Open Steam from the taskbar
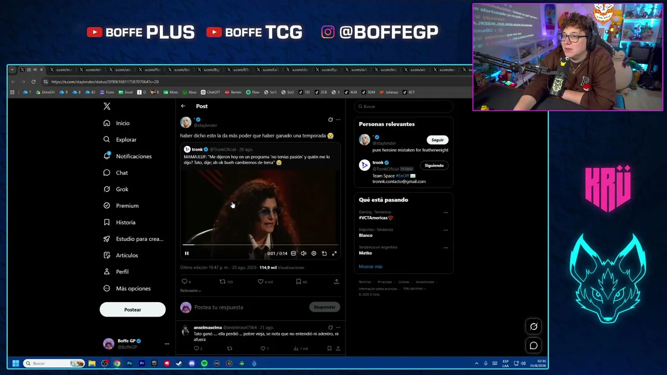 pyautogui.click(x=179, y=364)
